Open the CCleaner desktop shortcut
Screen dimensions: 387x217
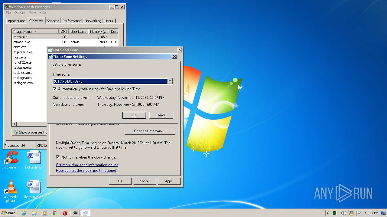[x=11, y=160]
